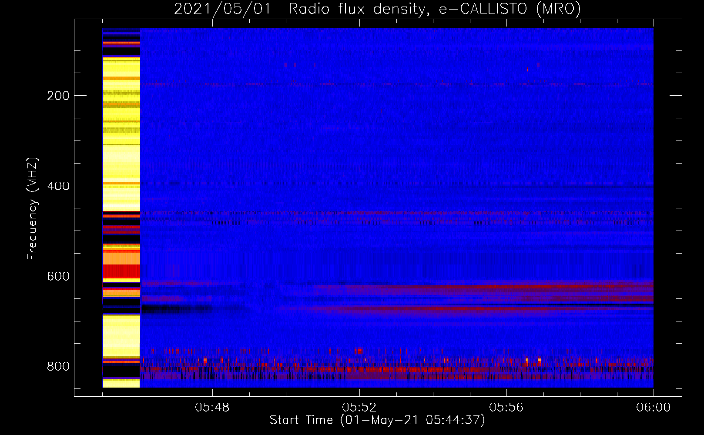Click the "Start Time (01-May-21 05:44:37)" axis label
This screenshot has height=435, width=704.
[x=377, y=420]
